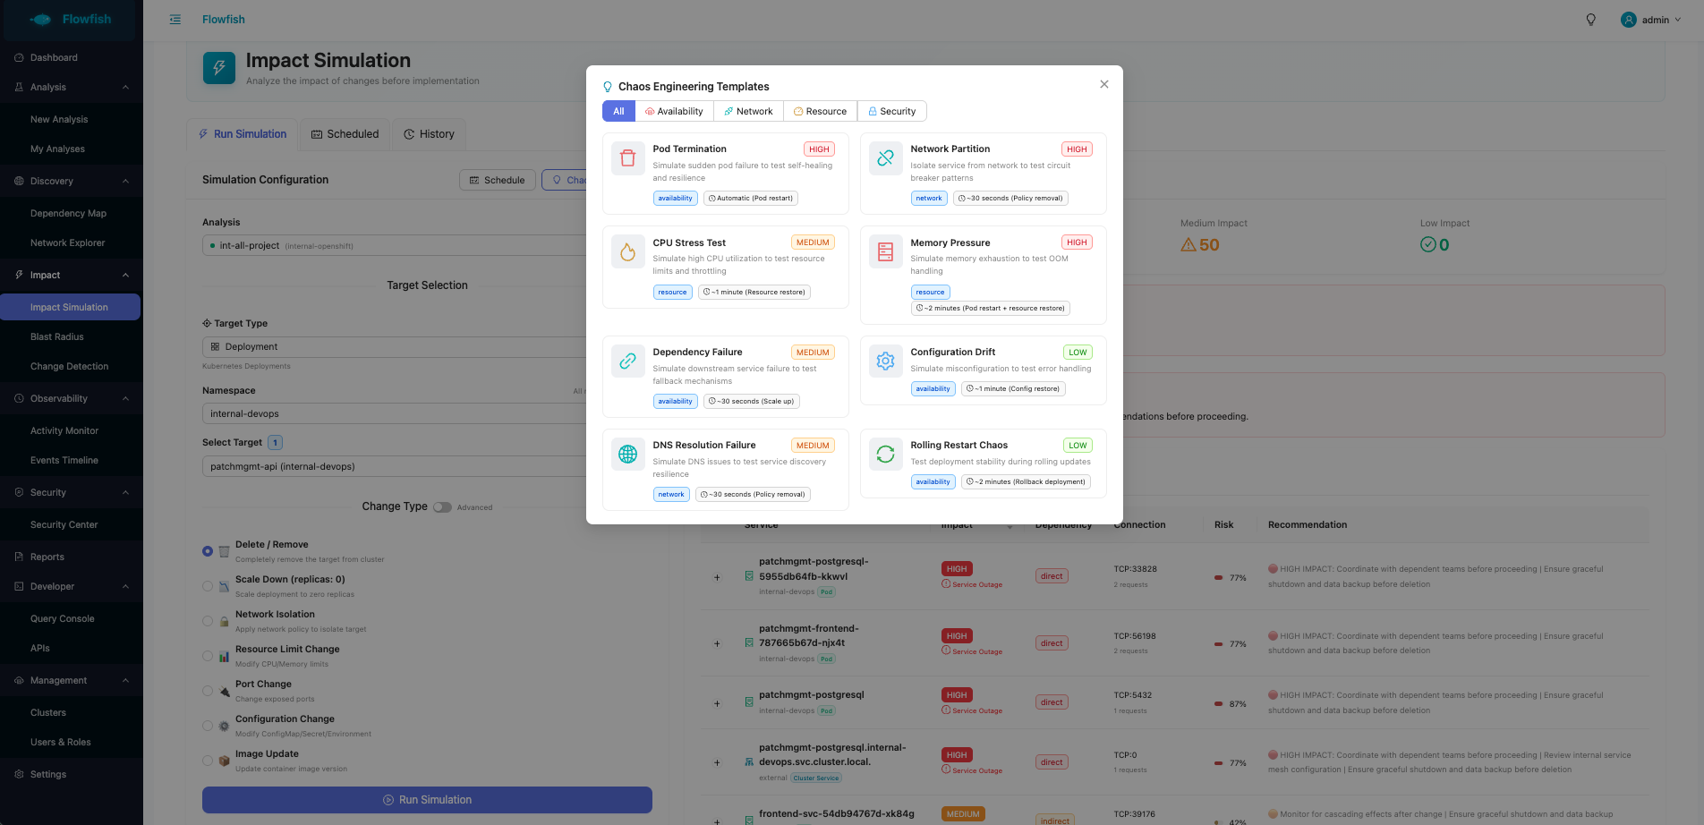Click the Dashboard sidebar icon
This screenshot has width=1704, height=825.
point(19,57)
